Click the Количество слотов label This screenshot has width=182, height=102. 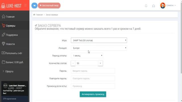(x=58, y=63)
